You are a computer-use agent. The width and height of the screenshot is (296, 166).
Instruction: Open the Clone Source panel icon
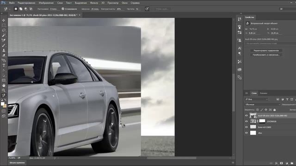point(240,40)
